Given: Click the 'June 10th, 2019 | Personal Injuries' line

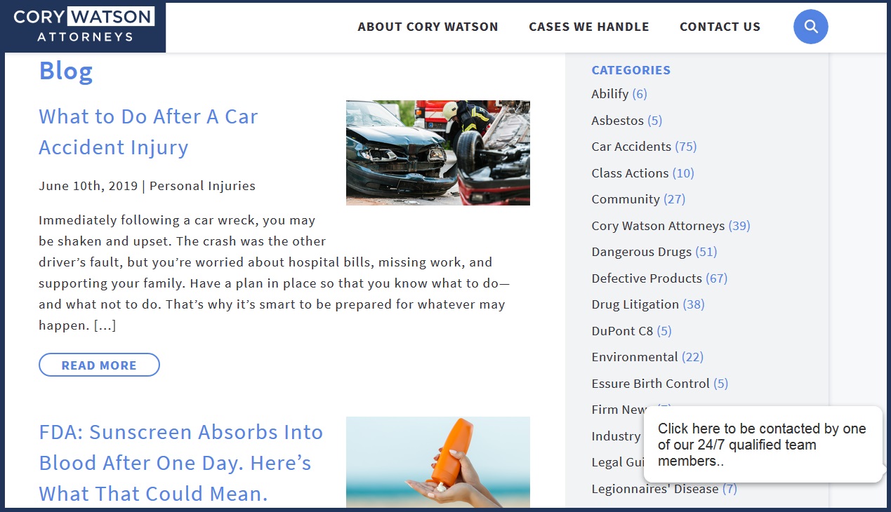Looking at the screenshot, I should pyautogui.click(x=147, y=186).
